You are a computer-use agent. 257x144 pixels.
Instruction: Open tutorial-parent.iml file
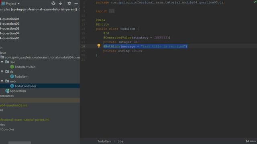coord(24,120)
